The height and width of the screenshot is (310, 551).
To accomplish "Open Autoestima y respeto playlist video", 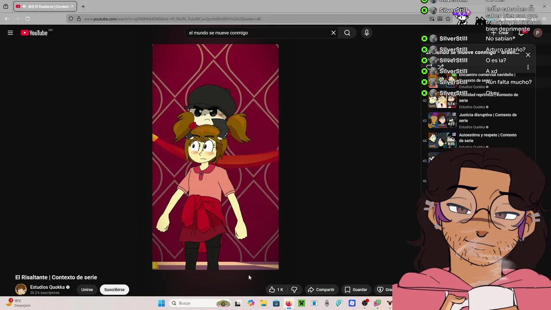I will pyautogui.click(x=488, y=138).
